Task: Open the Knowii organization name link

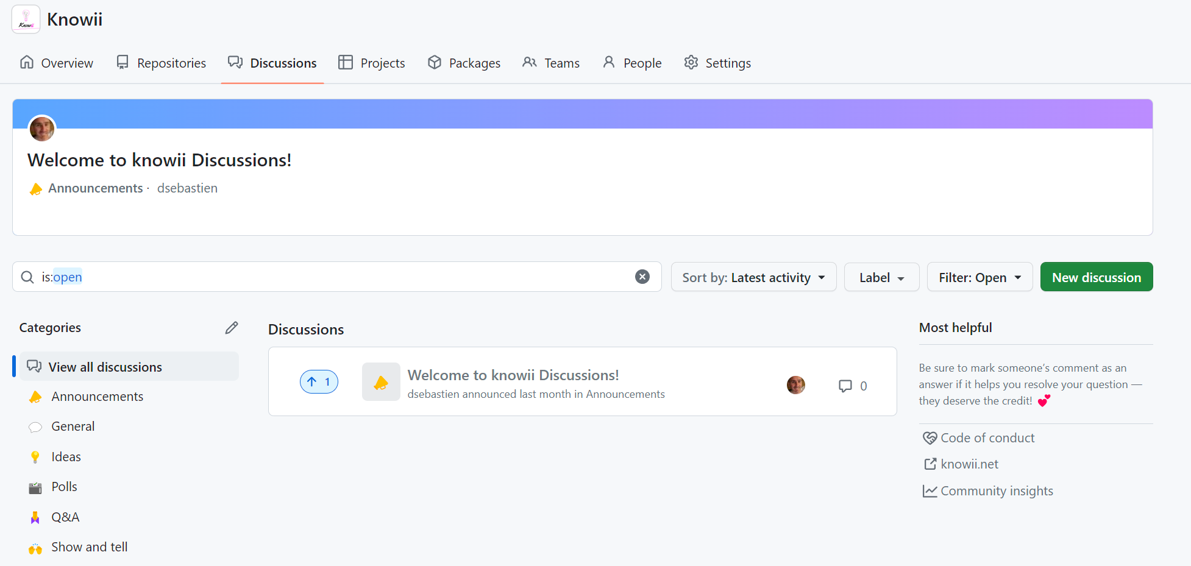Action: coord(74,19)
